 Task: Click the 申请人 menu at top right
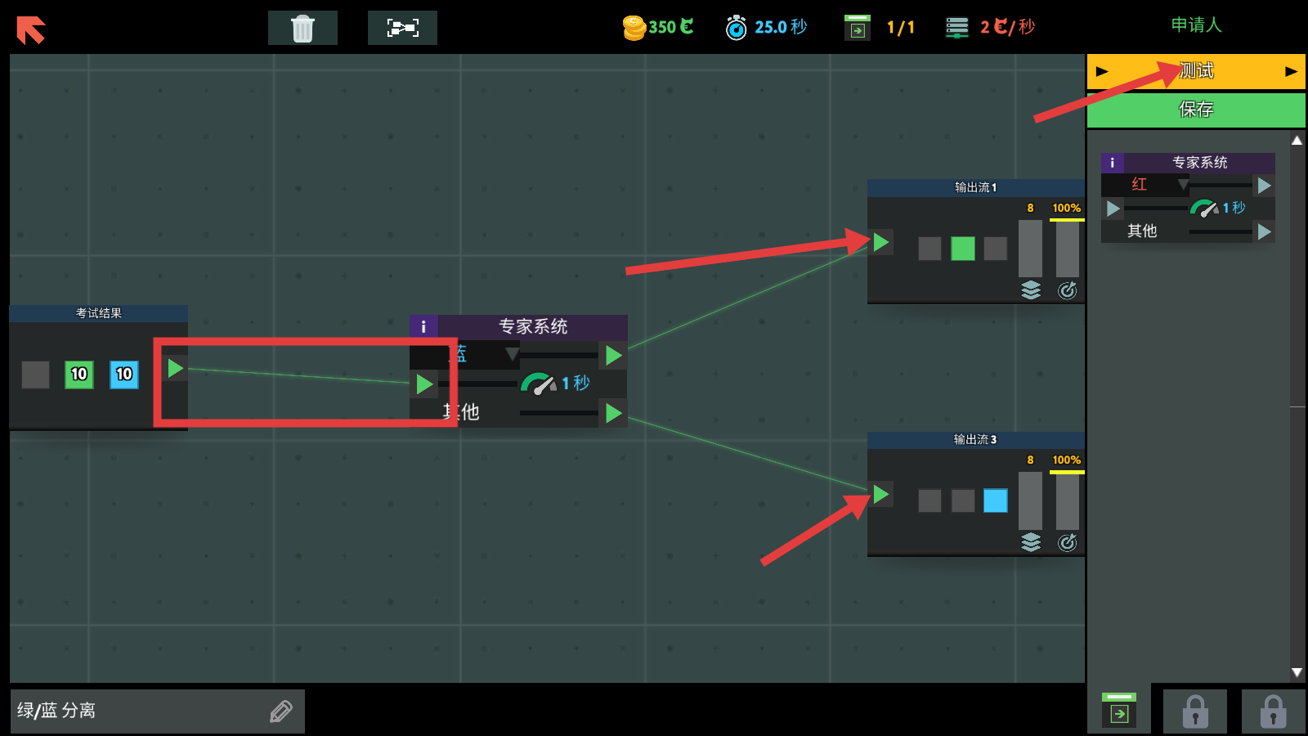point(1195,25)
